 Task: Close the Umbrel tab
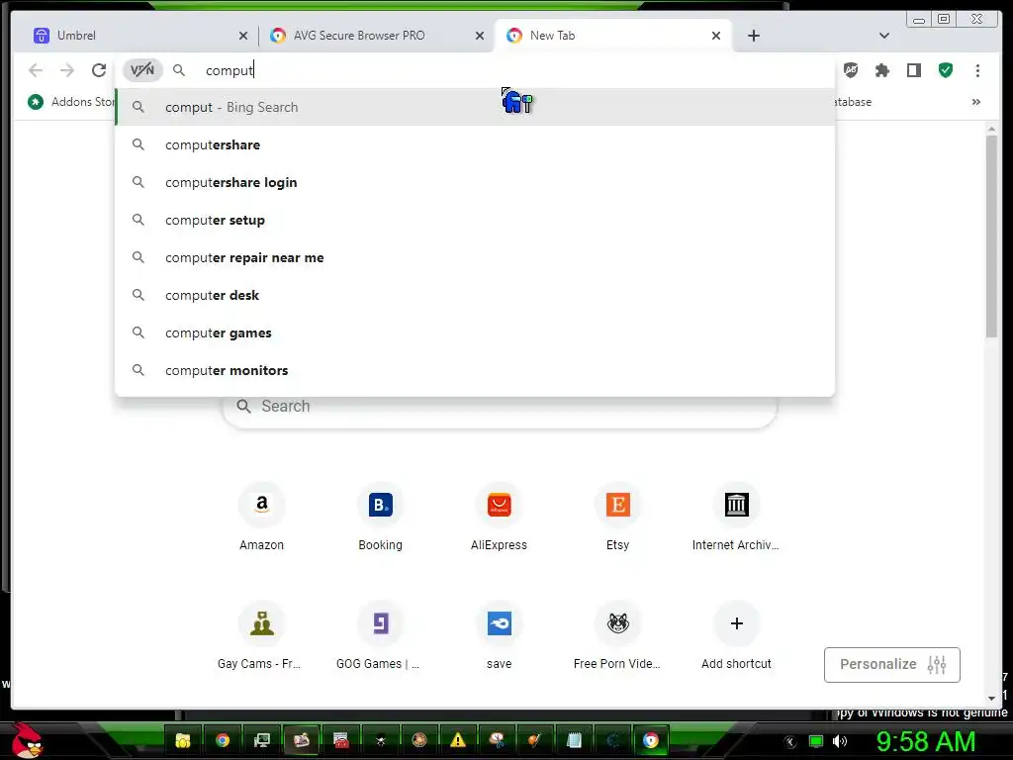pyautogui.click(x=243, y=36)
